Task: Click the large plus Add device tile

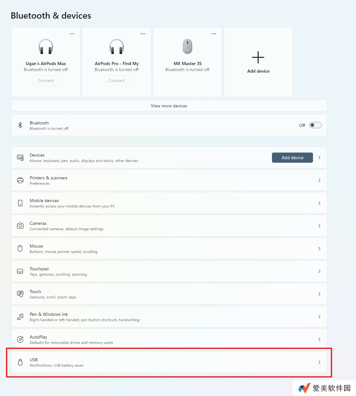Action: pyautogui.click(x=258, y=62)
